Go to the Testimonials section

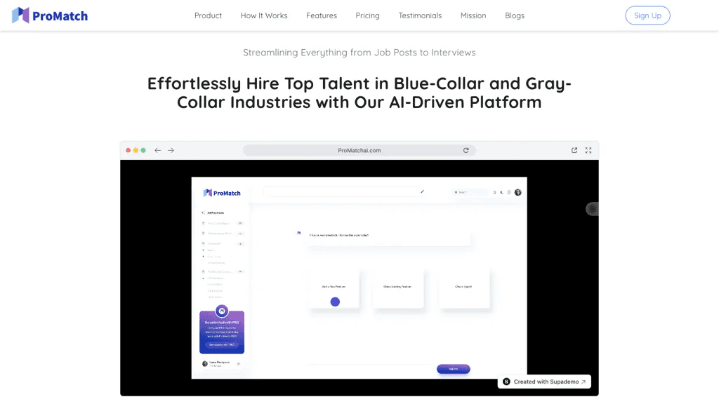(x=420, y=15)
